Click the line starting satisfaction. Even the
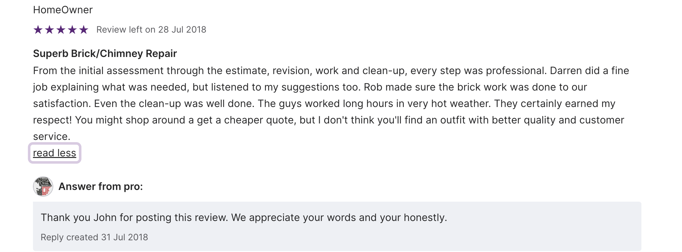 click(324, 104)
